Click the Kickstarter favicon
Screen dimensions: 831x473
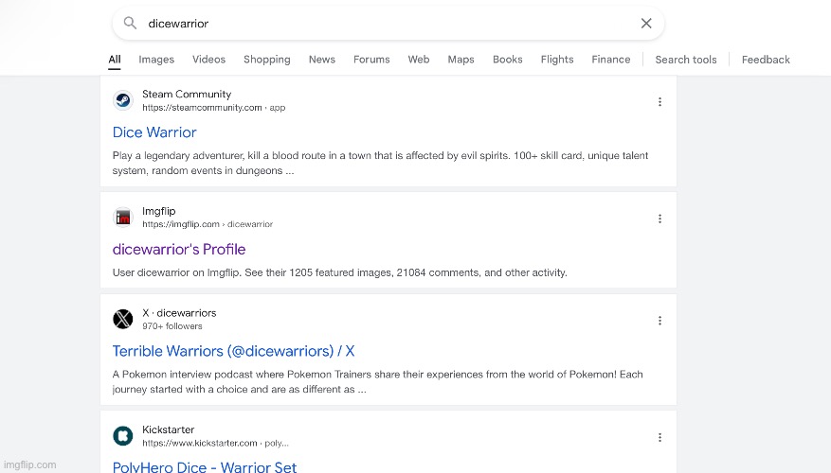pos(123,436)
